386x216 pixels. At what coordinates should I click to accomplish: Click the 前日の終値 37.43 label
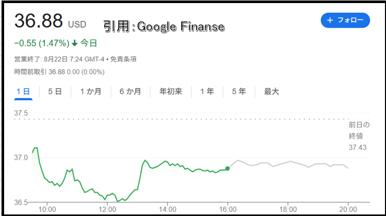tap(359, 136)
